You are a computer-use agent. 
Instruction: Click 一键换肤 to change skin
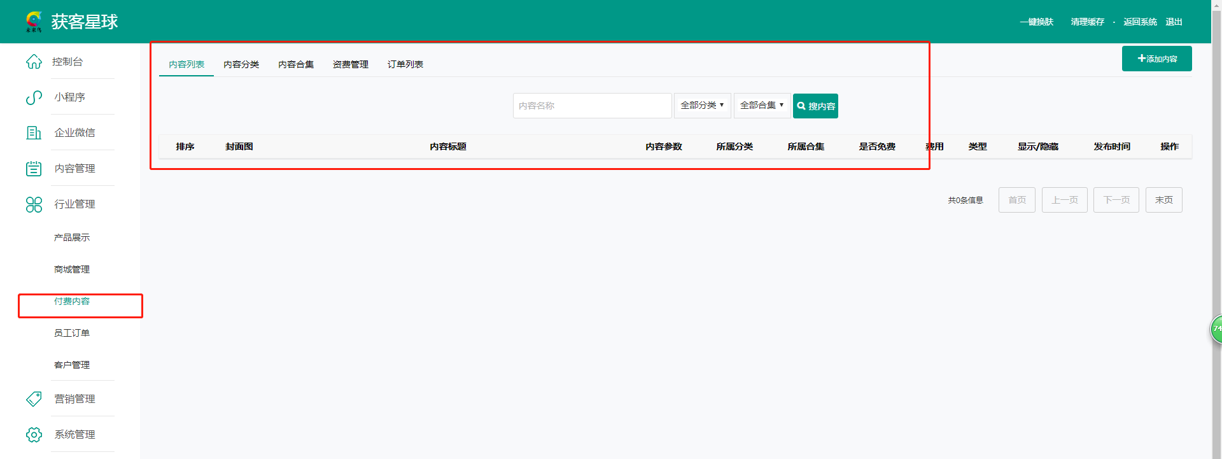click(1036, 22)
